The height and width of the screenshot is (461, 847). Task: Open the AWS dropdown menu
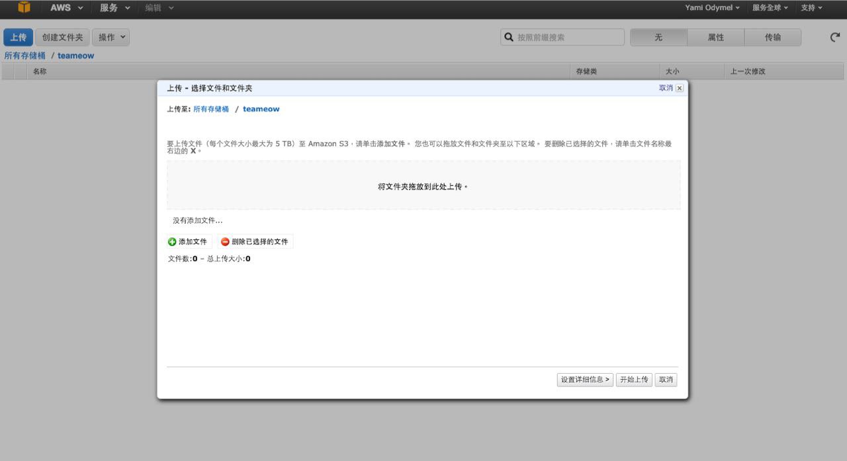[x=66, y=8]
